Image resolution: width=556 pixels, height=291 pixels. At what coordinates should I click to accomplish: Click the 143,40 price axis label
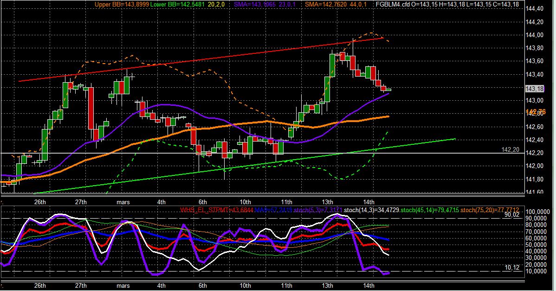(534, 74)
